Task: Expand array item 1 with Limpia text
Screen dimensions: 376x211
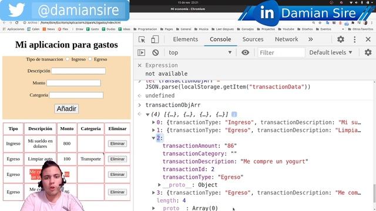Action: point(153,130)
